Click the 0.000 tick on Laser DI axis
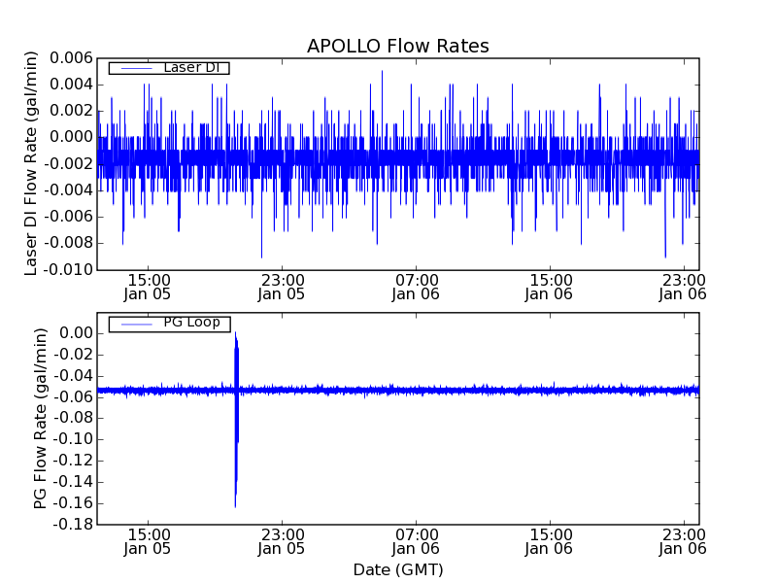This screenshot has width=777, height=583. 71,137
